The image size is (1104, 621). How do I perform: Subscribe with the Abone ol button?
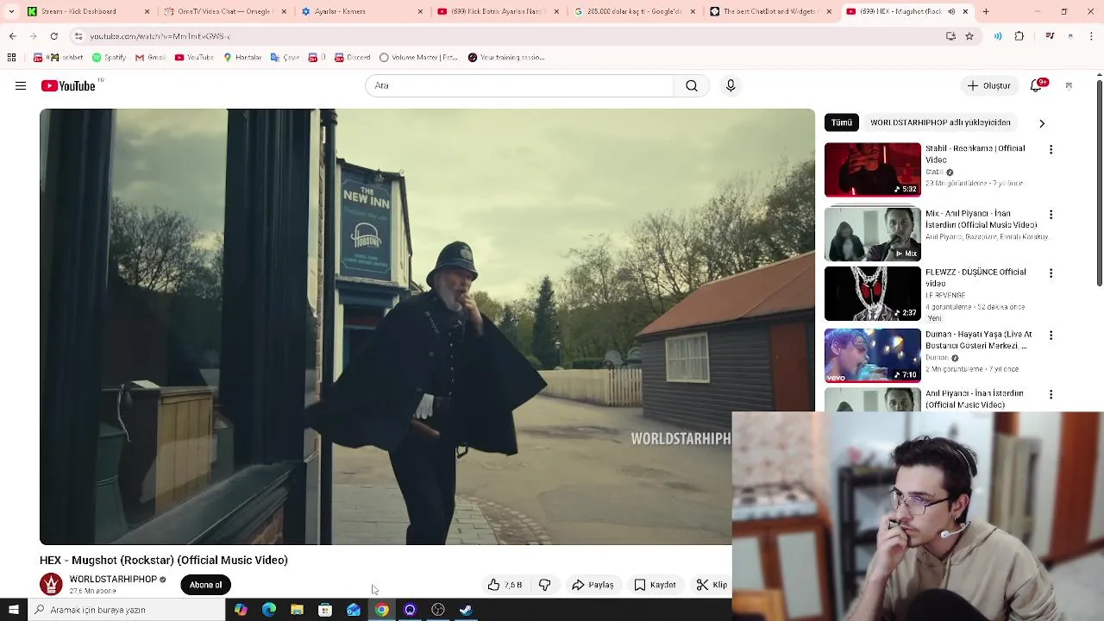(x=205, y=585)
